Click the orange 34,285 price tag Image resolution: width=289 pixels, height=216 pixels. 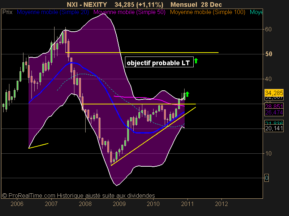[274, 93]
